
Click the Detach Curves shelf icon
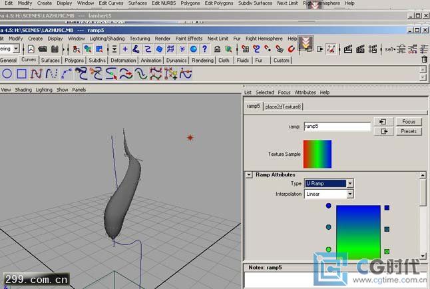pyautogui.click(x=97, y=74)
